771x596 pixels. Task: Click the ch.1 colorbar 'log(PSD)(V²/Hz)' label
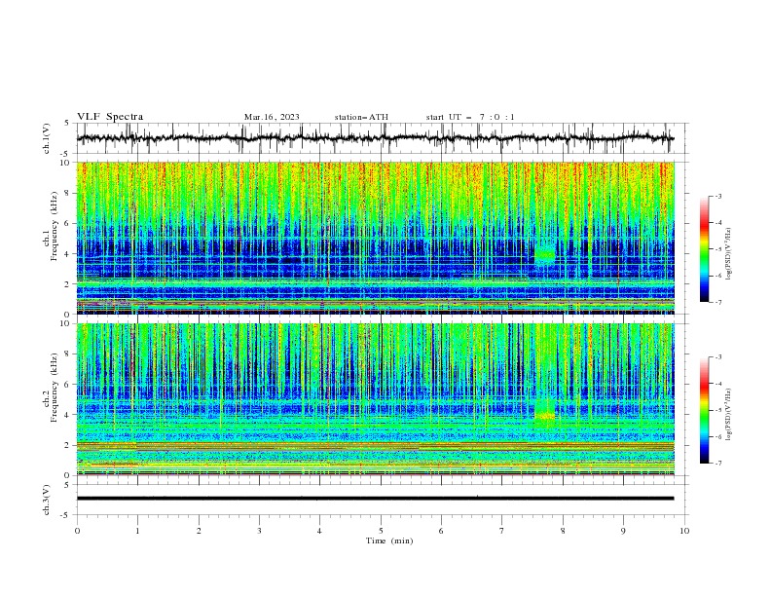729,254
